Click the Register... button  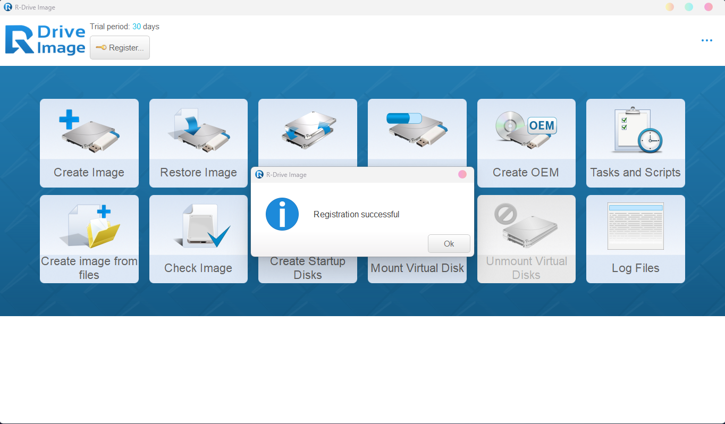120,47
